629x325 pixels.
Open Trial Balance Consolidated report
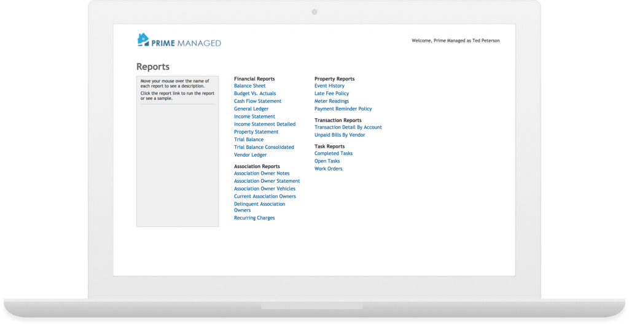[x=264, y=147]
